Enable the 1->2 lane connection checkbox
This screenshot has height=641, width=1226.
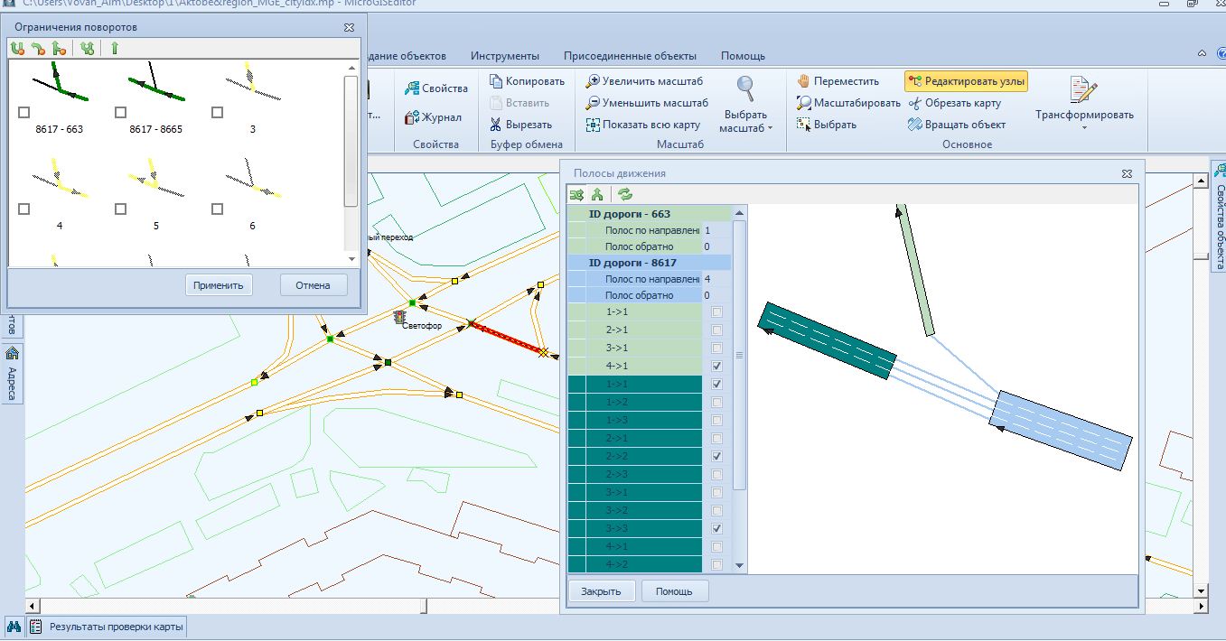point(716,403)
